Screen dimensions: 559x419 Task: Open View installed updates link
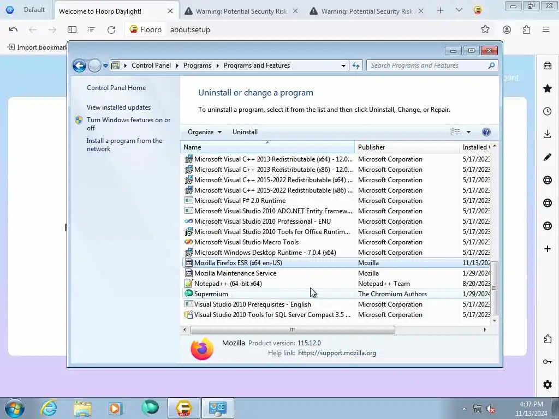coord(118,107)
